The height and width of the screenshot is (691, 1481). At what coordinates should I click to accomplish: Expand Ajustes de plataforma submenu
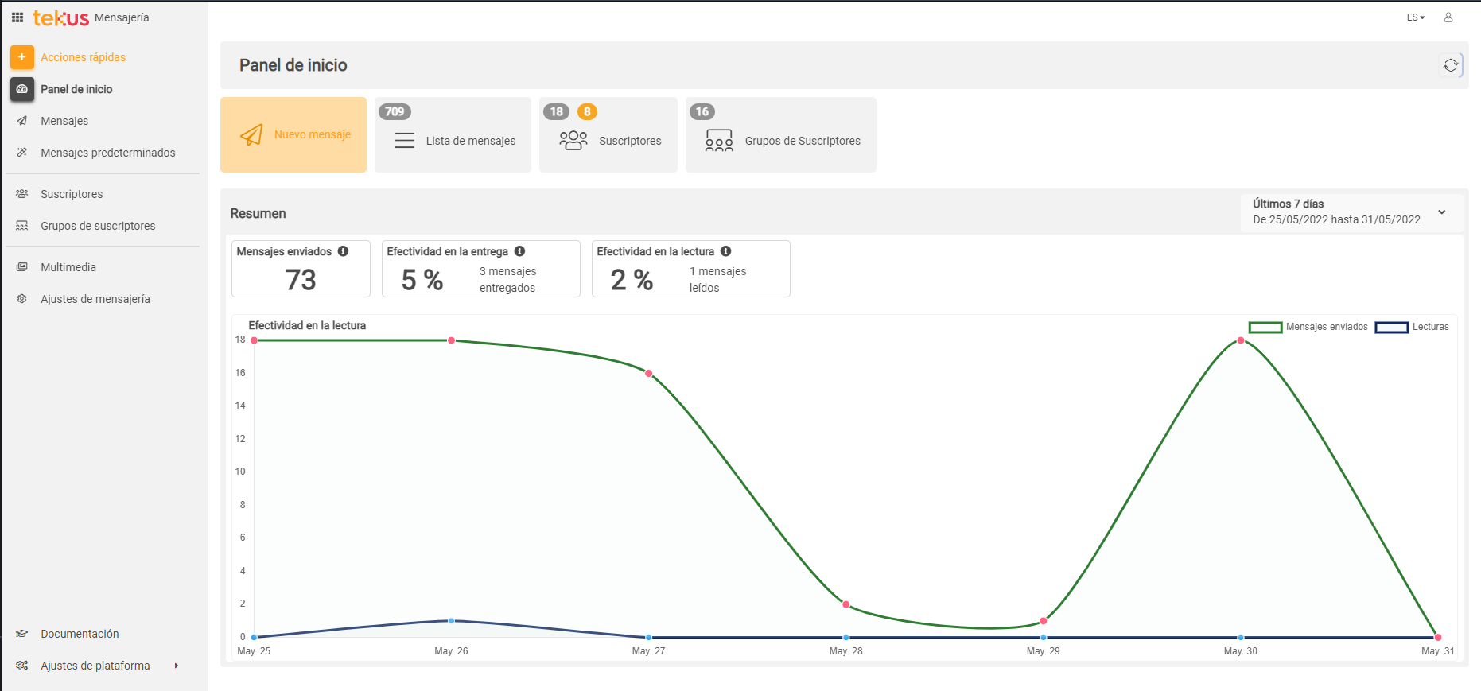176,666
